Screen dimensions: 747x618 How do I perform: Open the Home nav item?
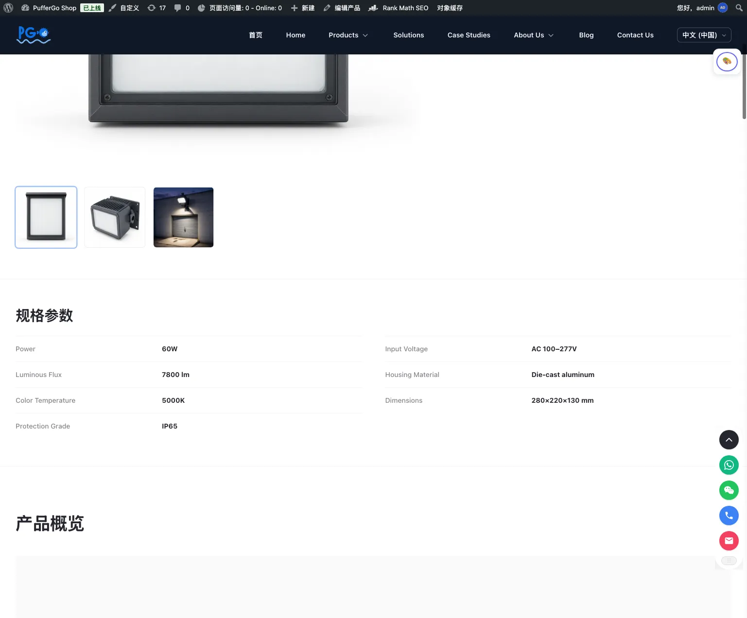pyautogui.click(x=295, y=35)
